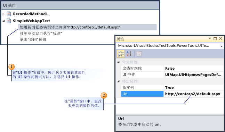Click the http://contoso2/default.aspx value field

coord(194,94)
